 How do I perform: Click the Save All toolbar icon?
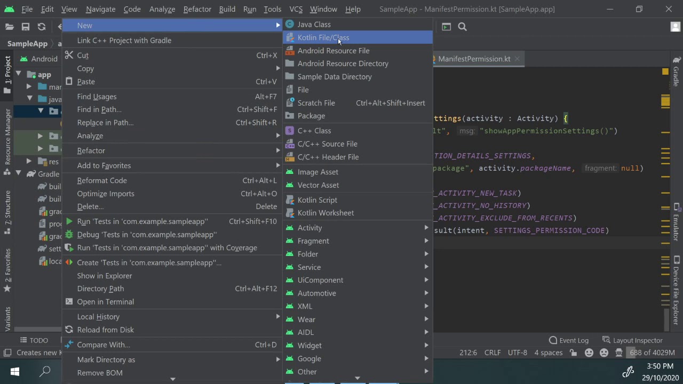pyautogui.click(x=25, y=27)
